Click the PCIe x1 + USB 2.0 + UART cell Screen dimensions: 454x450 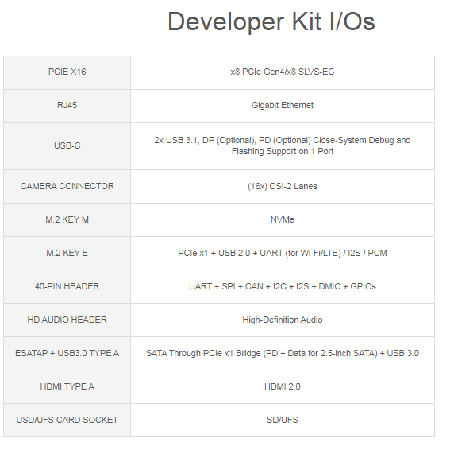pos(283,253)
